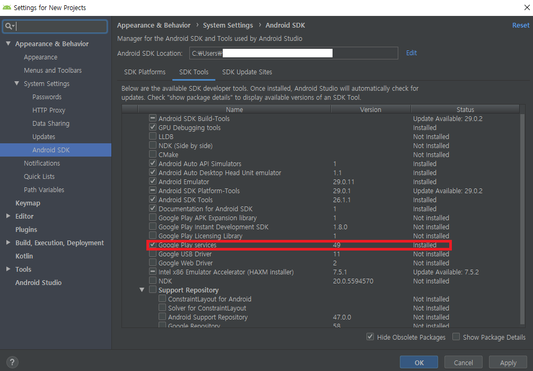Image resolution: width=533 pixels, height=371 pixels.
Task: Select Android SDK Tools row name
Action: click(185, 200)
